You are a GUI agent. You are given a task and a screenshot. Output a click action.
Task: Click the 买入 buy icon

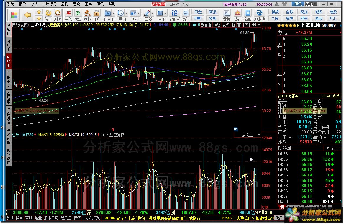tap(68, 15)
